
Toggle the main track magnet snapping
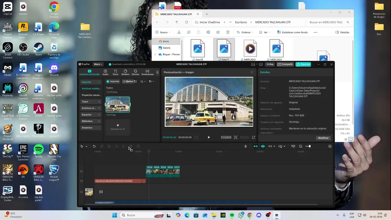click(255, 146)
